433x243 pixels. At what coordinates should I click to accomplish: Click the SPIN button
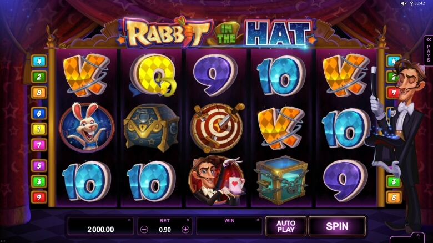tap(337, 226)
